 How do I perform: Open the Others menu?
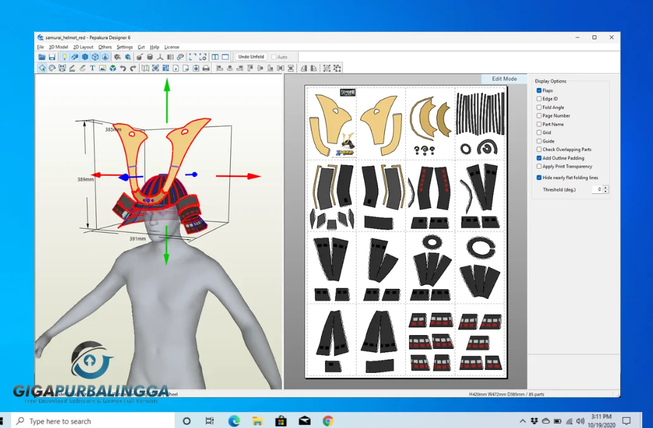point(105,47)
